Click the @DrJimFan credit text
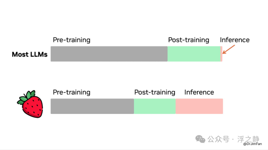This screenshot has width=268, height=150. tap(252, 144)
